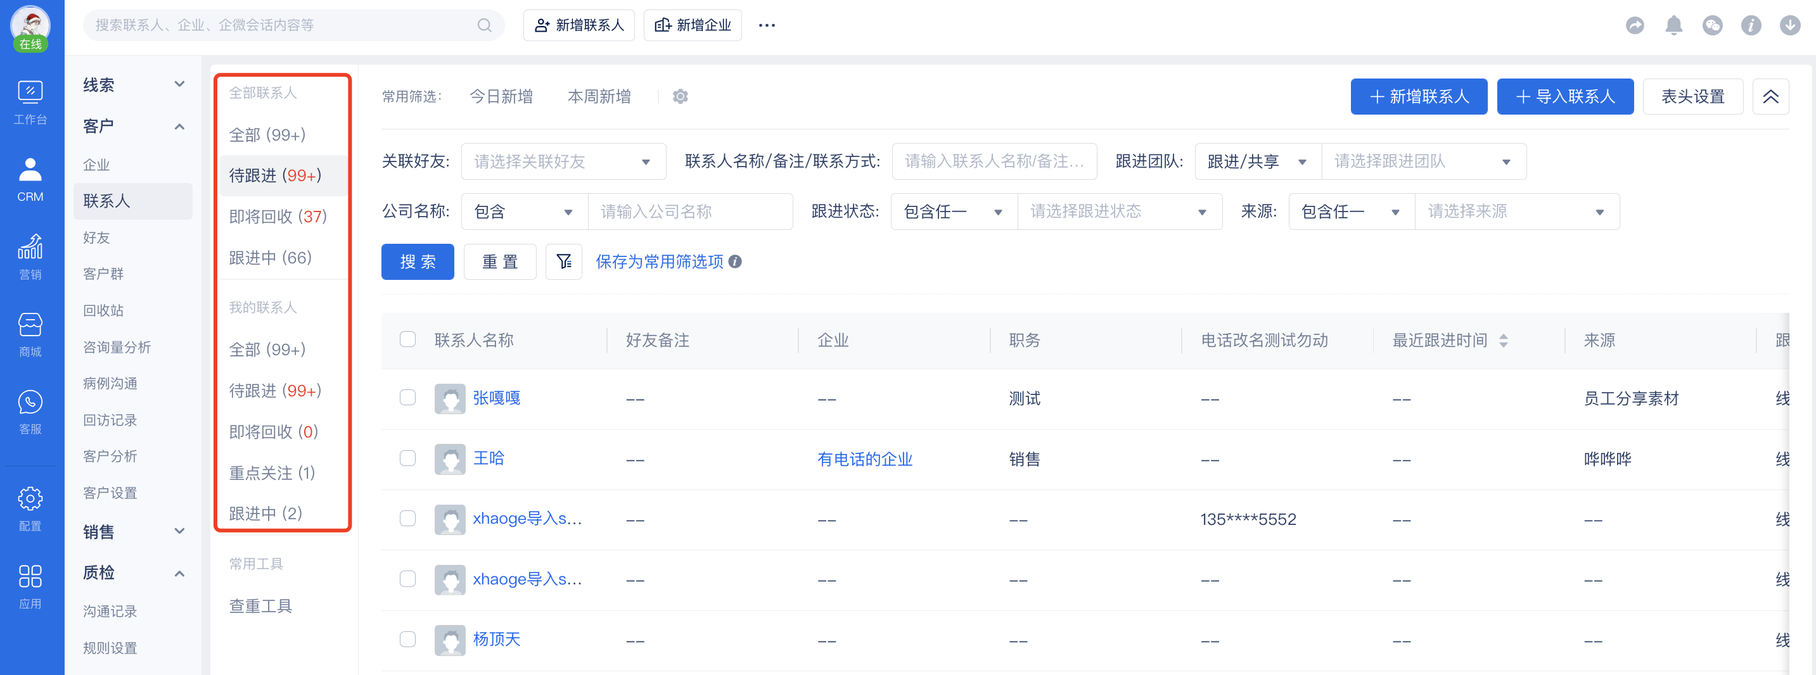Open the 客服 customer service icon
Image resolution: width=1816 pixels, height=675 pixels.
click(30, 412)
